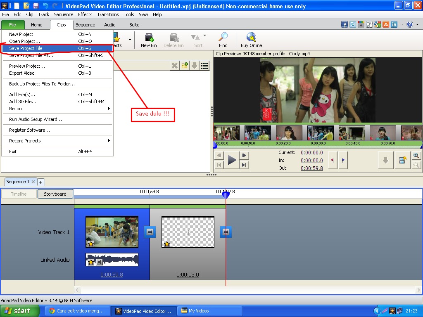
Task: Click the StumbleUpon share icon
Action: pos(386,24)
